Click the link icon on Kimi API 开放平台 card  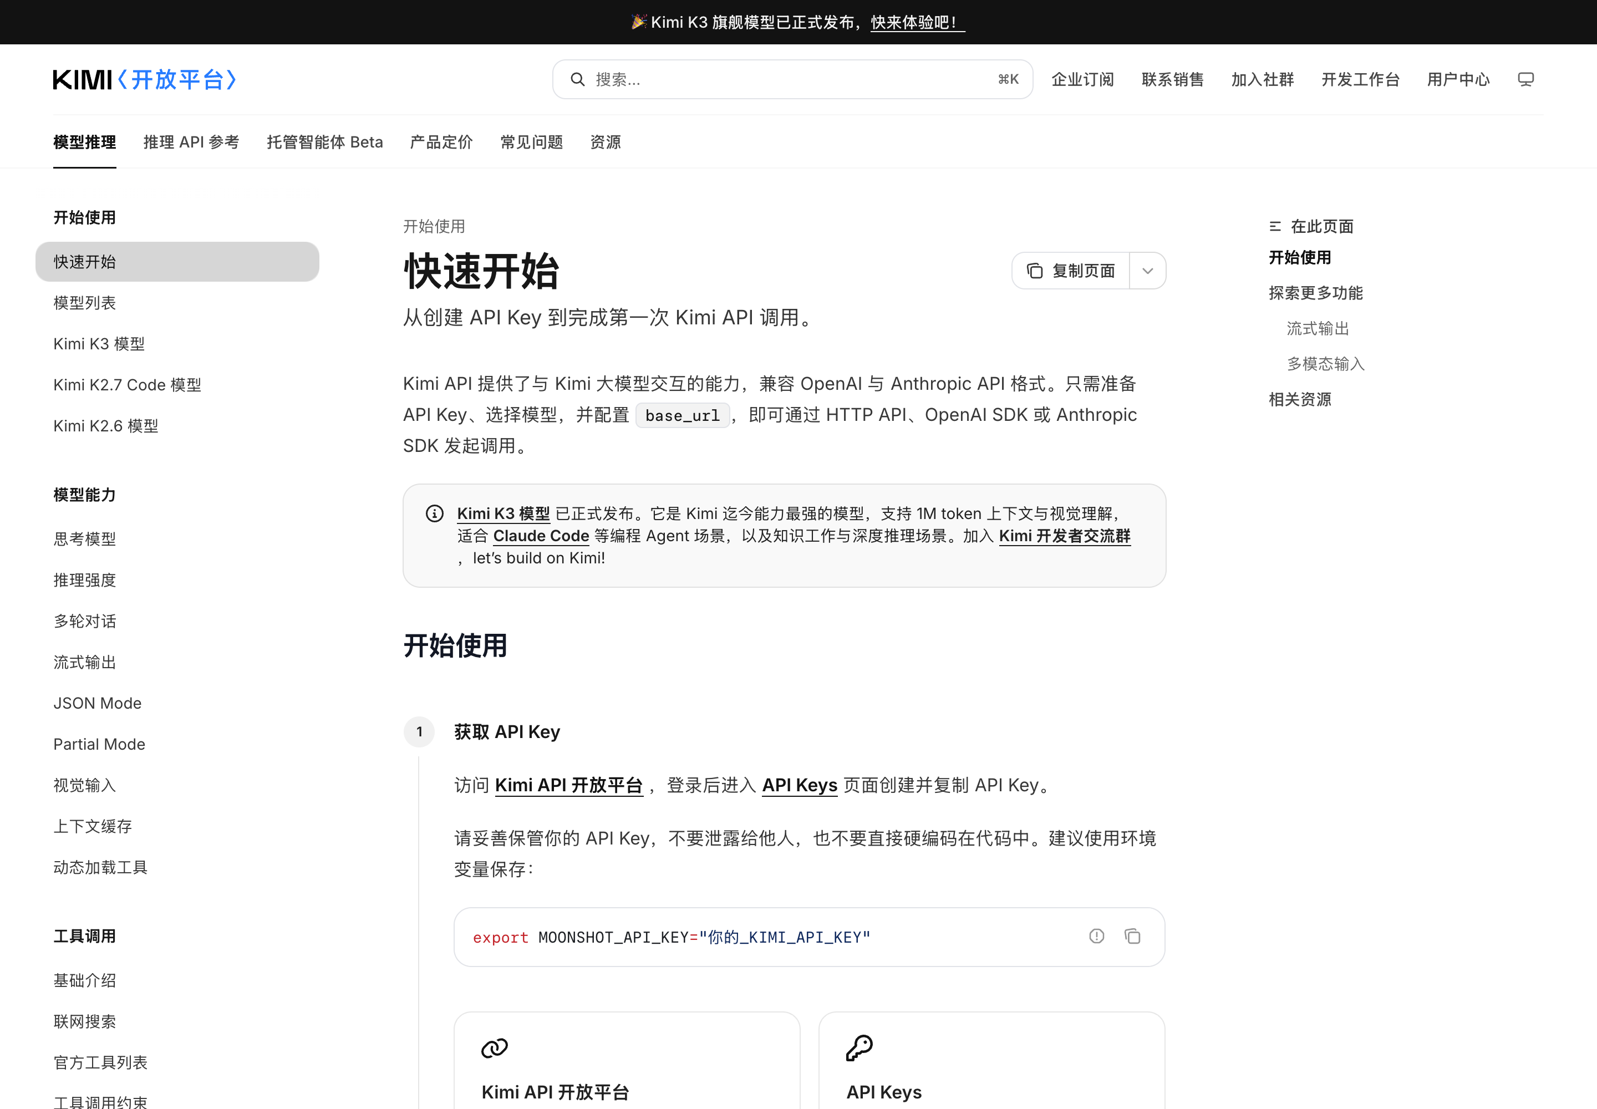495,1048
